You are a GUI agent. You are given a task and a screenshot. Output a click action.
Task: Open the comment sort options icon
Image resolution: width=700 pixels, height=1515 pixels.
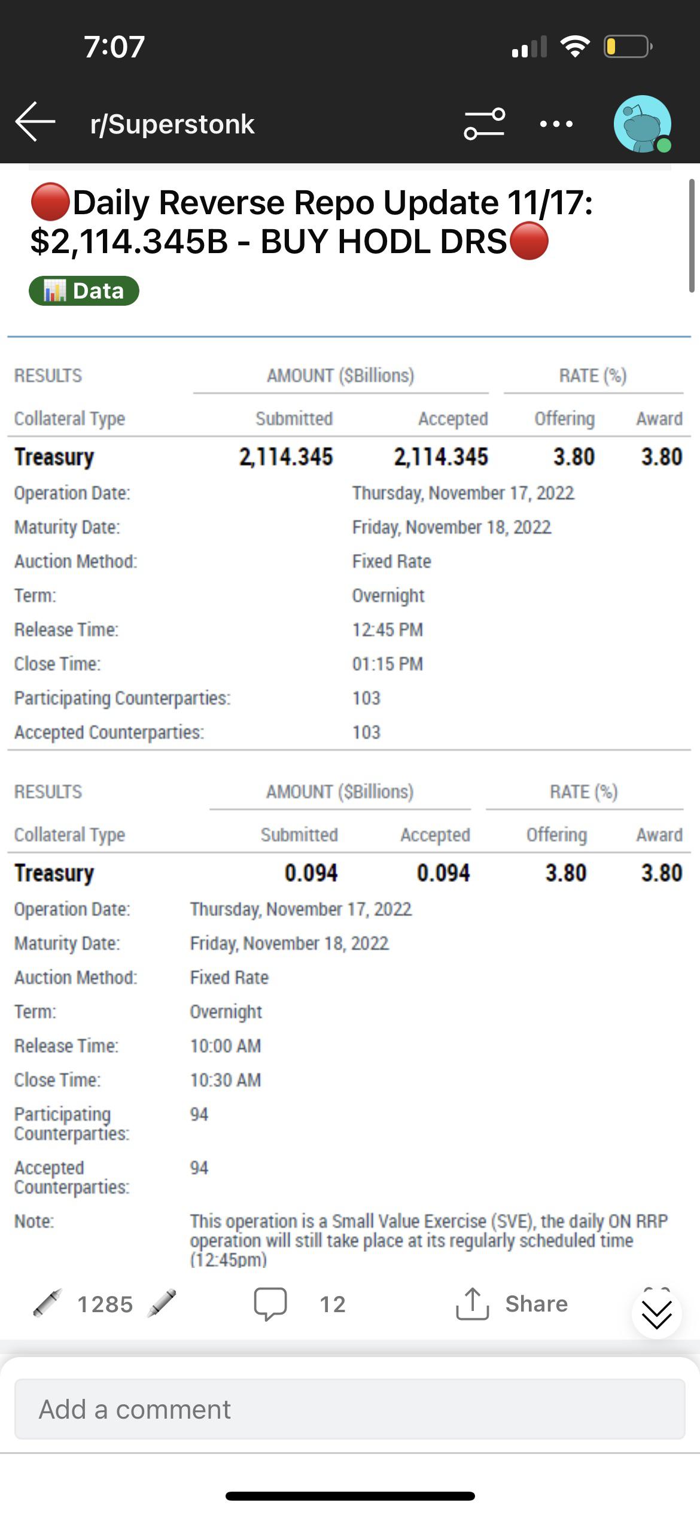[484, 123]
